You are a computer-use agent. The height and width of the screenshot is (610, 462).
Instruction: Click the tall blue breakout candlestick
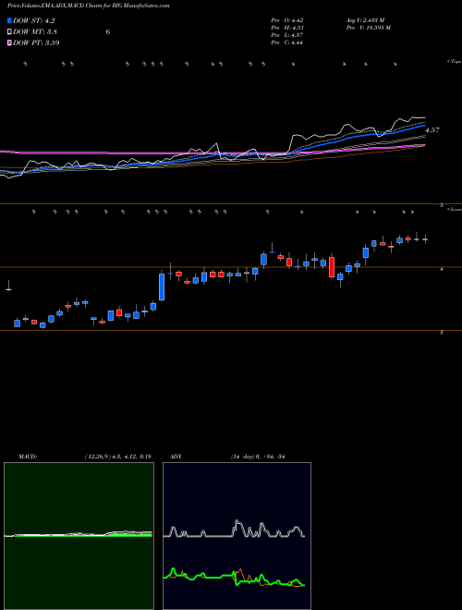pos(162,287)
